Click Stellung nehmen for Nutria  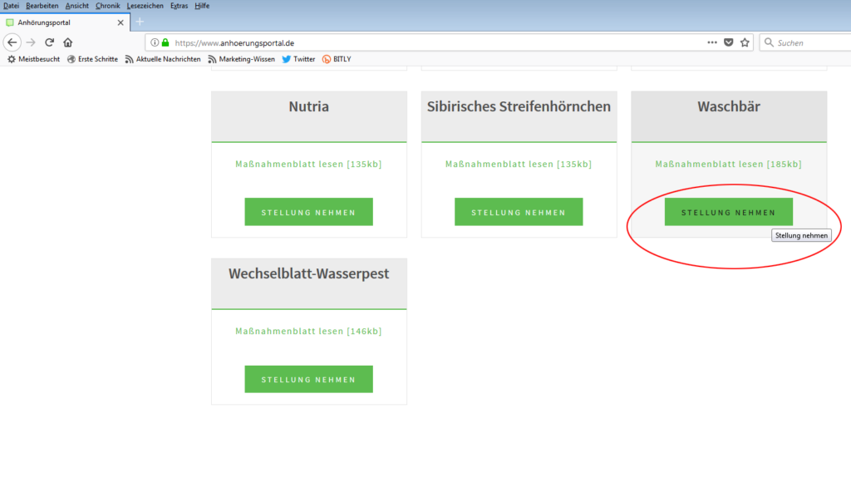(308, 212)
